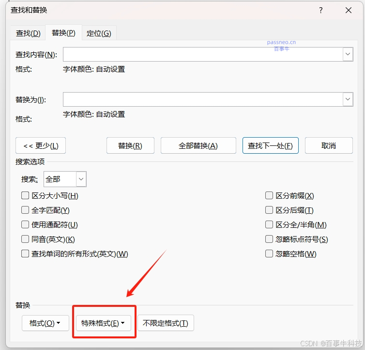Screen dimensions: 365x350
Task: Click the 全部替换(A) button
Action: (198, 145)
